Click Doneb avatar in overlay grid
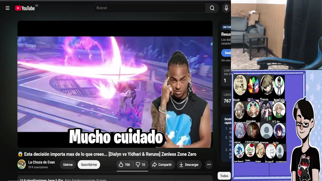 tap(240, 85)
